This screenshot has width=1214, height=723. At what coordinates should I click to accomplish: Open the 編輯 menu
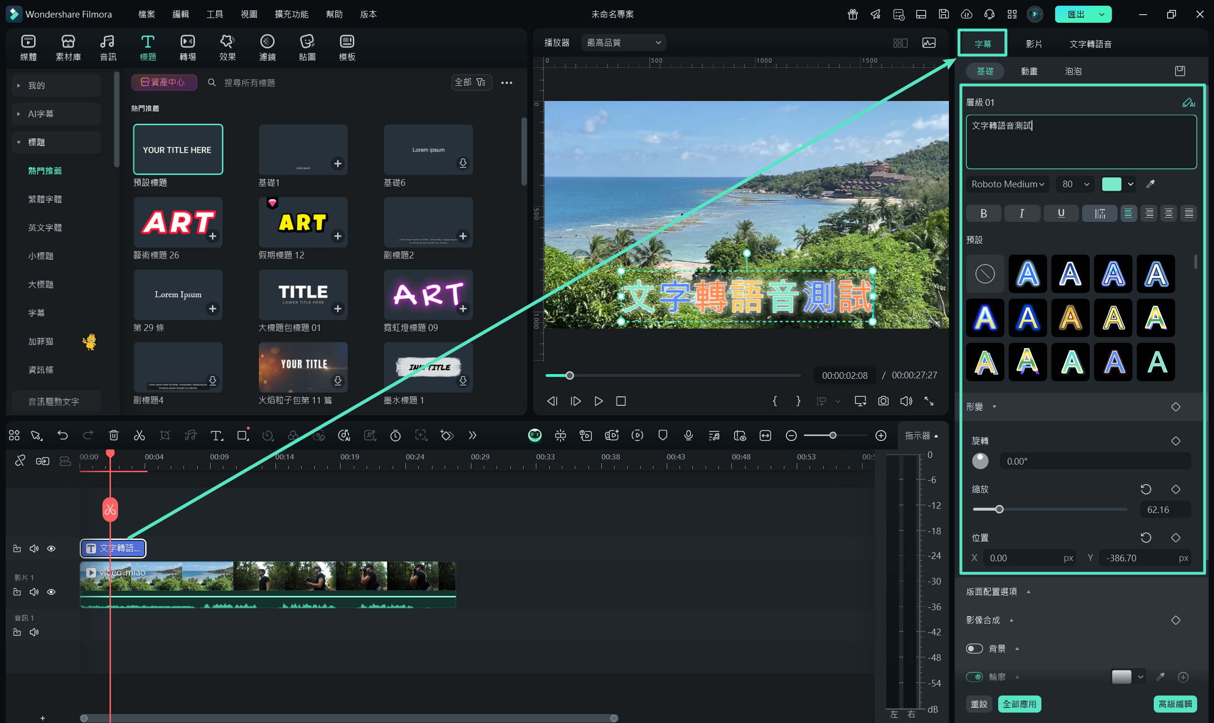coord(180,14)
